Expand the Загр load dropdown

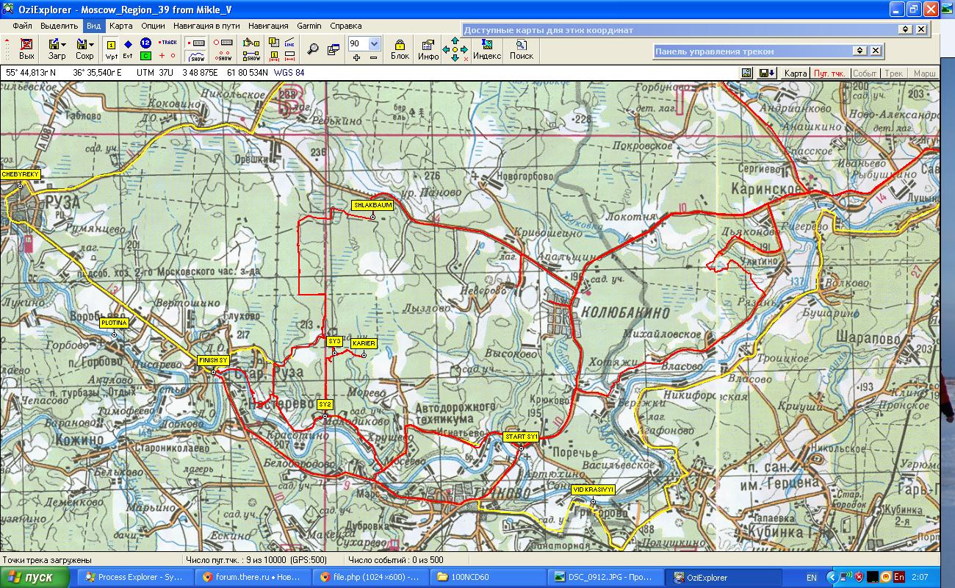pos(64,44)
